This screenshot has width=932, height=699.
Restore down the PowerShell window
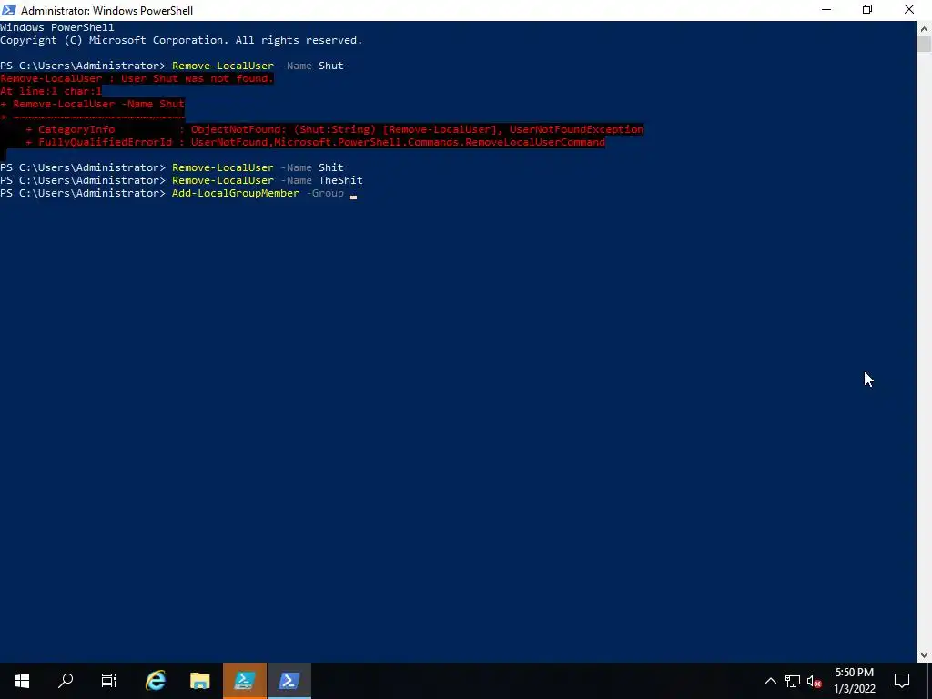867,10
